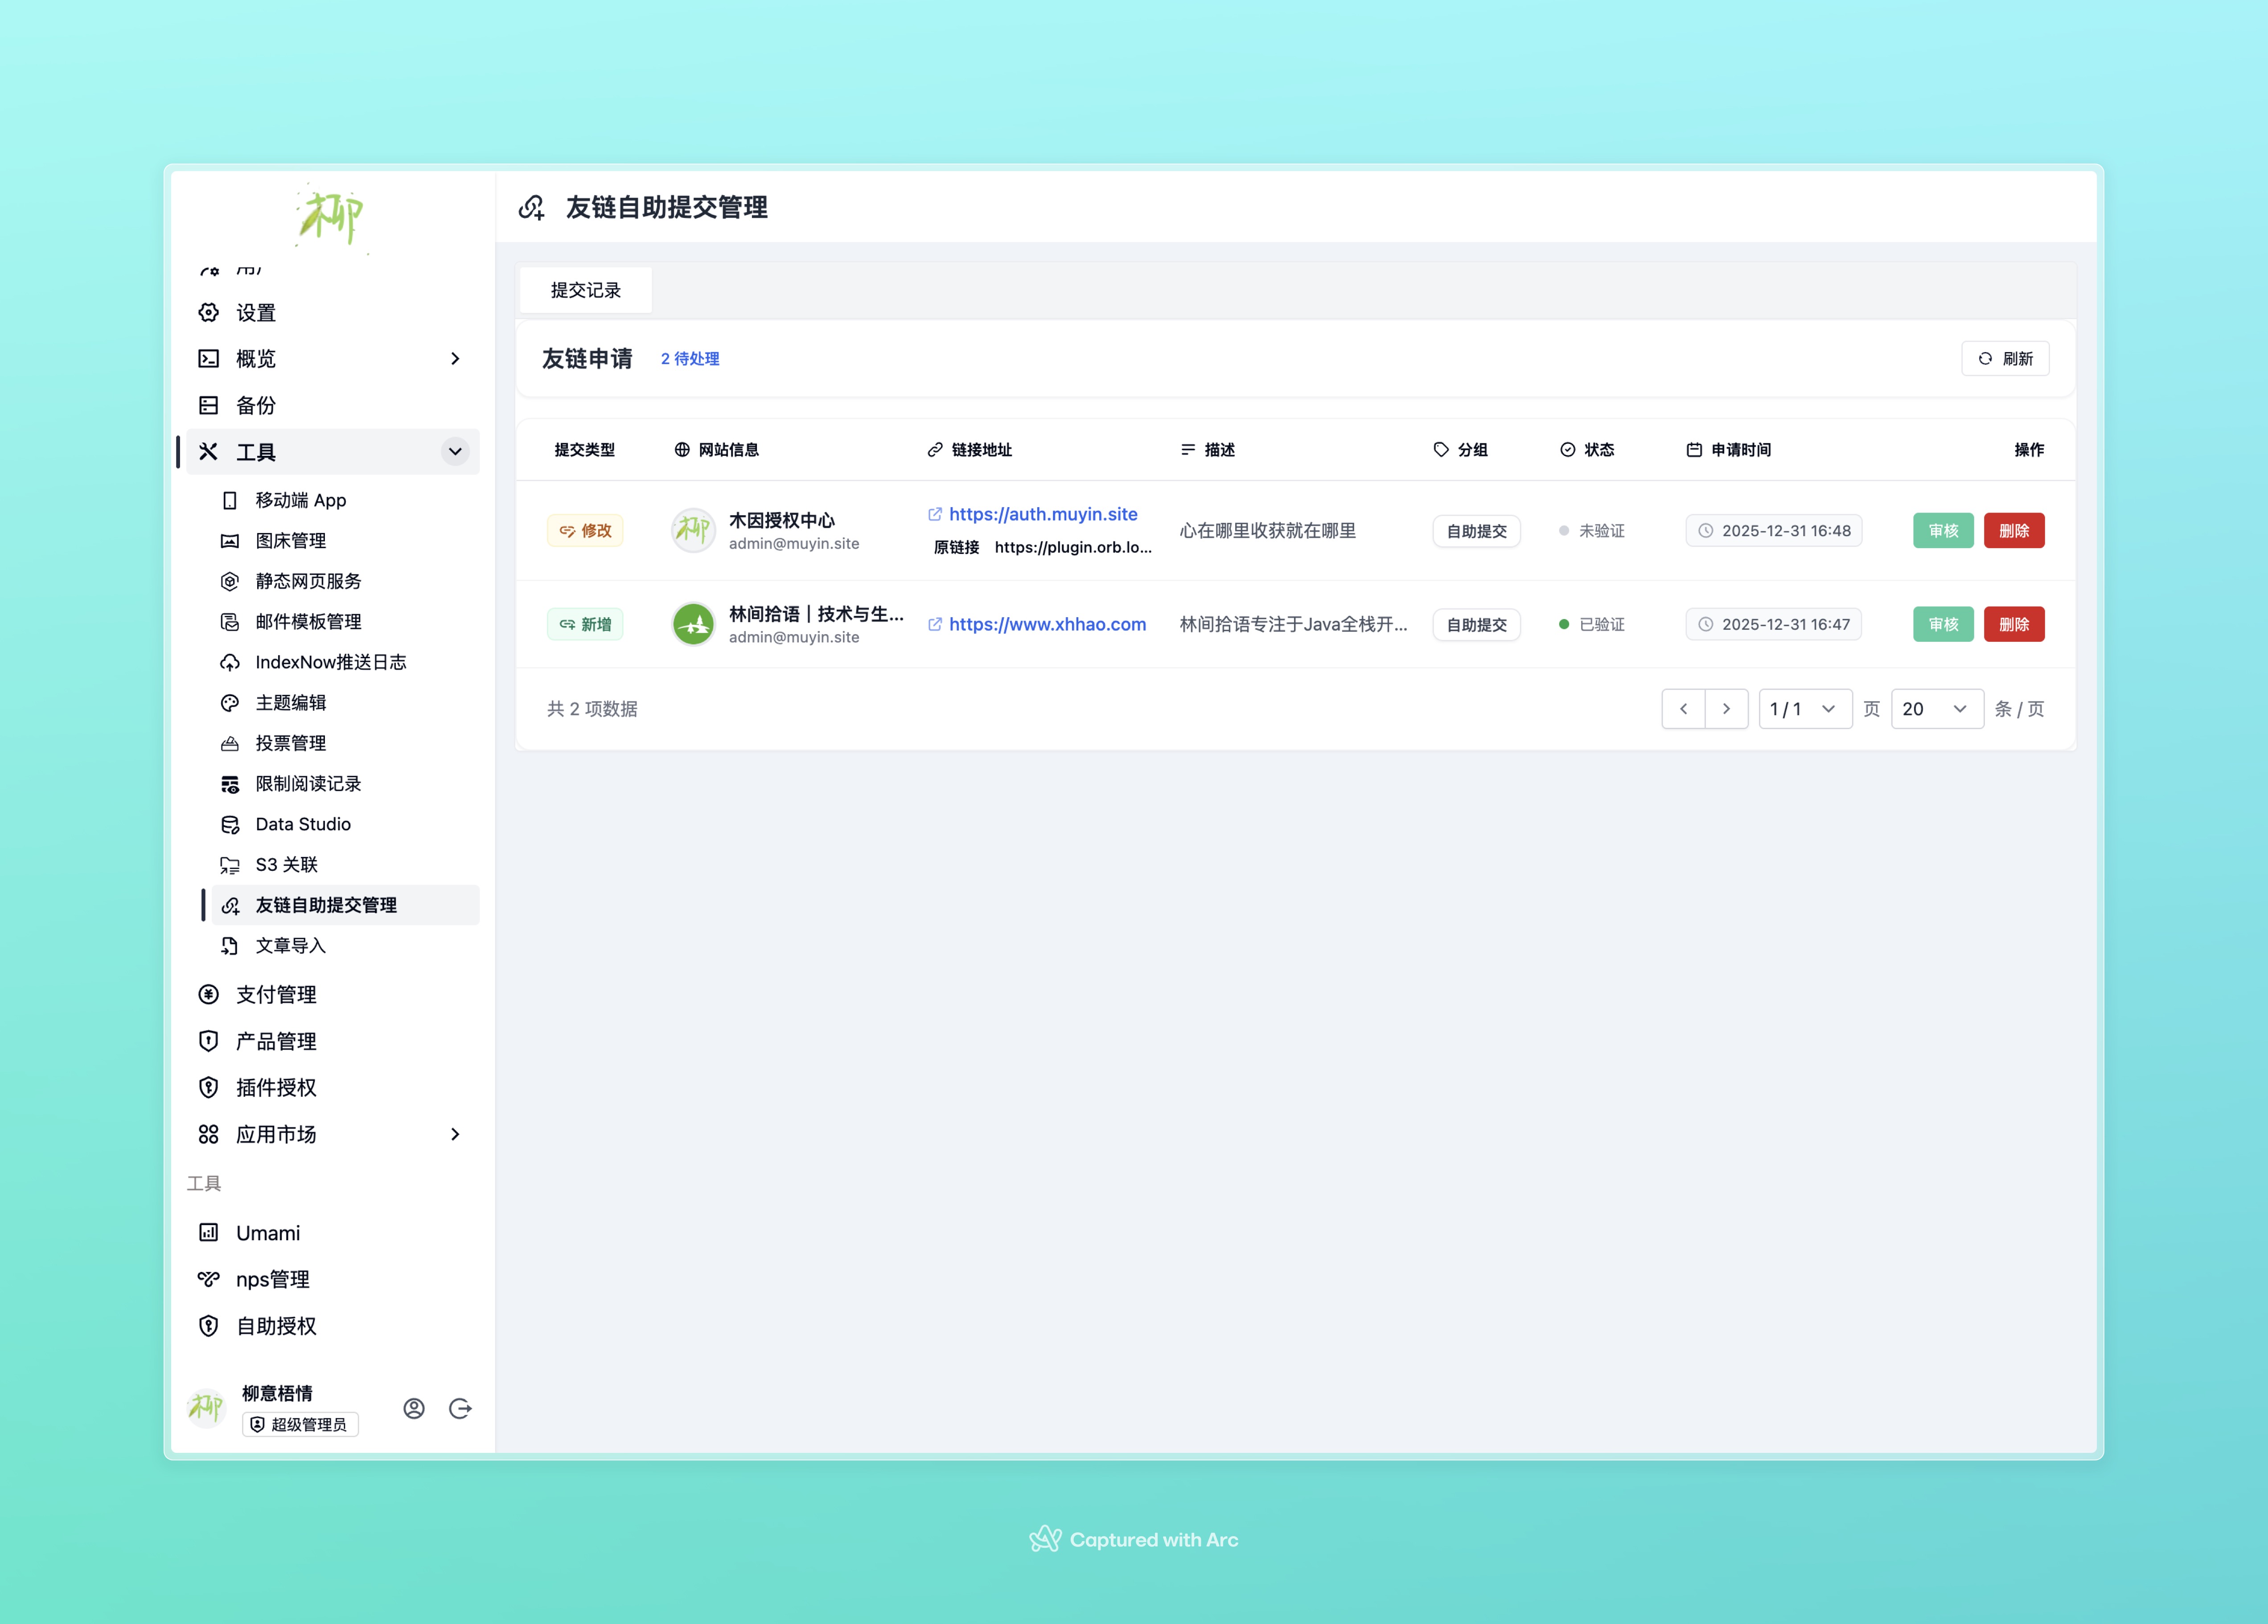Select the 提交记录 tab
This screenshot has width=2268, height=1624.
(586, 290)
